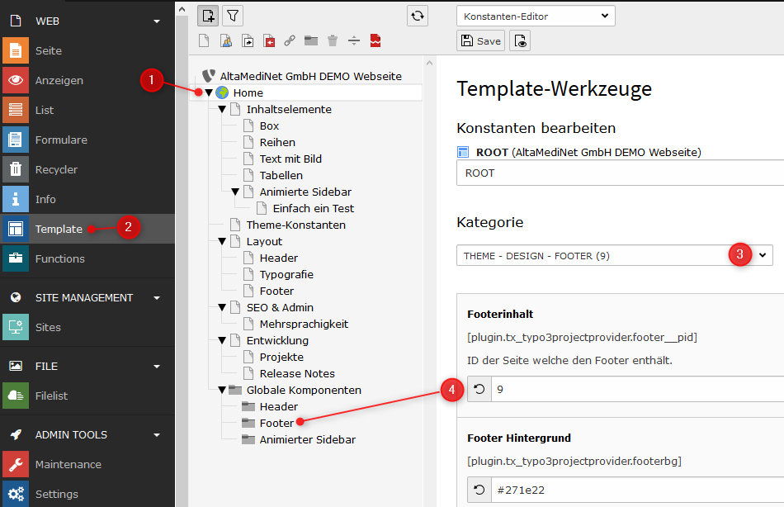Click the Save button
This screenshot has height=507, width=784.
point(480,40)
